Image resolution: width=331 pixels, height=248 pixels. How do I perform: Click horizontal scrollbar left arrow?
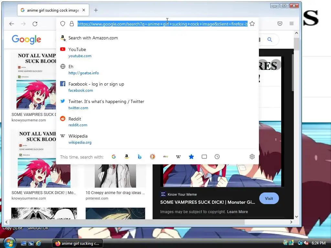[x=6, y=222]
